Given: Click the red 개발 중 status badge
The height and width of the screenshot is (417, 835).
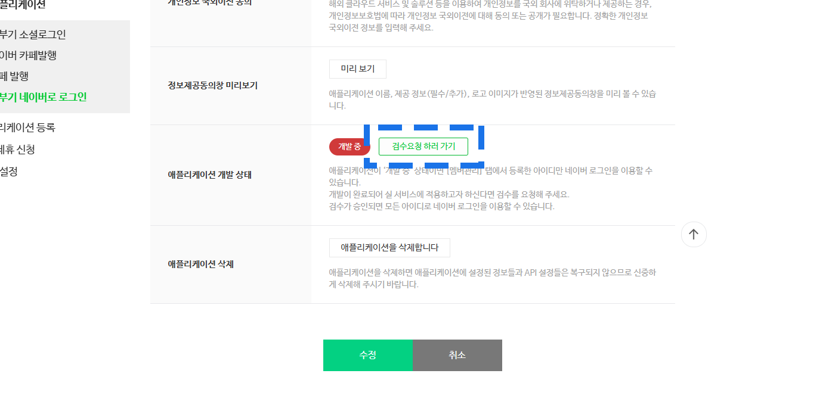Looking at the screenshot, I should (350, 146).
